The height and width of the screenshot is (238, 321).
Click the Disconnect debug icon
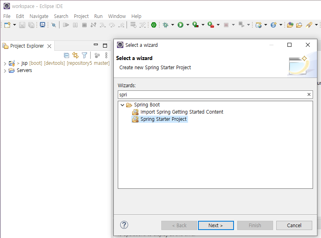click(93, 25)
